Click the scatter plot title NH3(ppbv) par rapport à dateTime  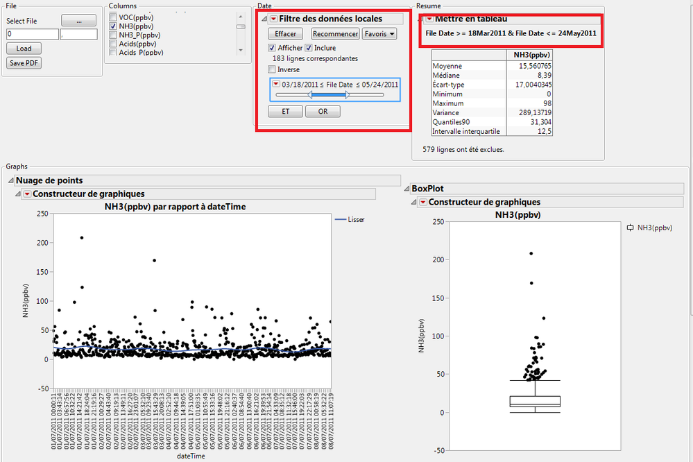175,207
